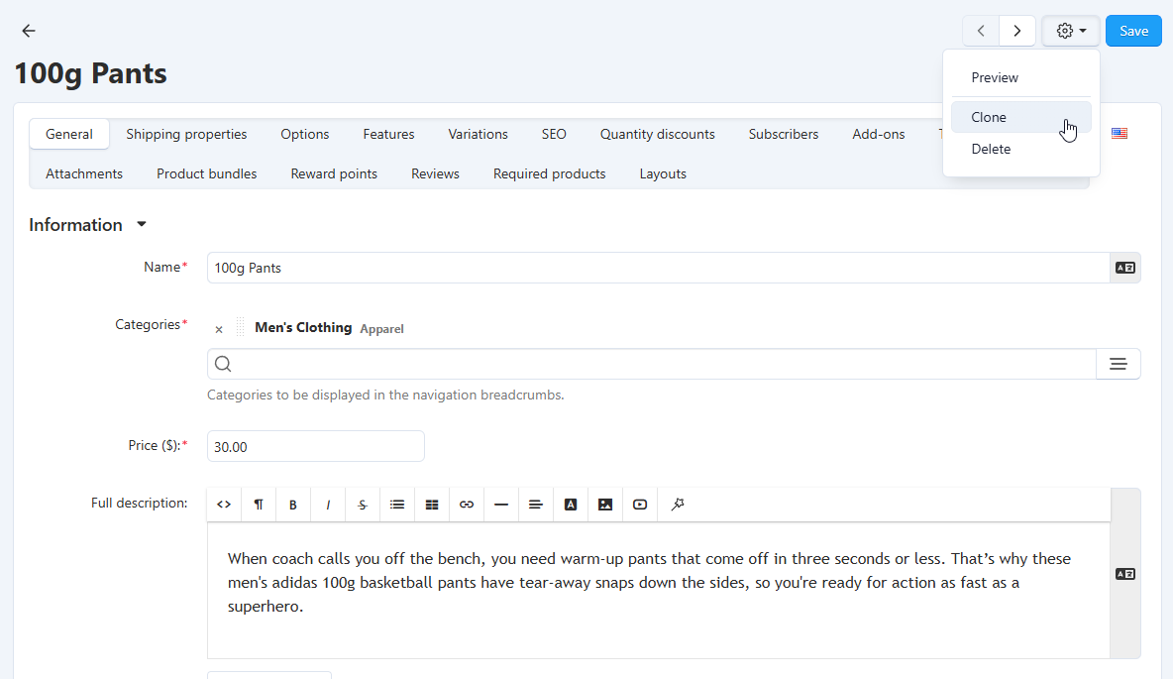The height and width of the screenshot is (679, 1173).
Task: Go back using the left arrow icon
Action: 29,31
